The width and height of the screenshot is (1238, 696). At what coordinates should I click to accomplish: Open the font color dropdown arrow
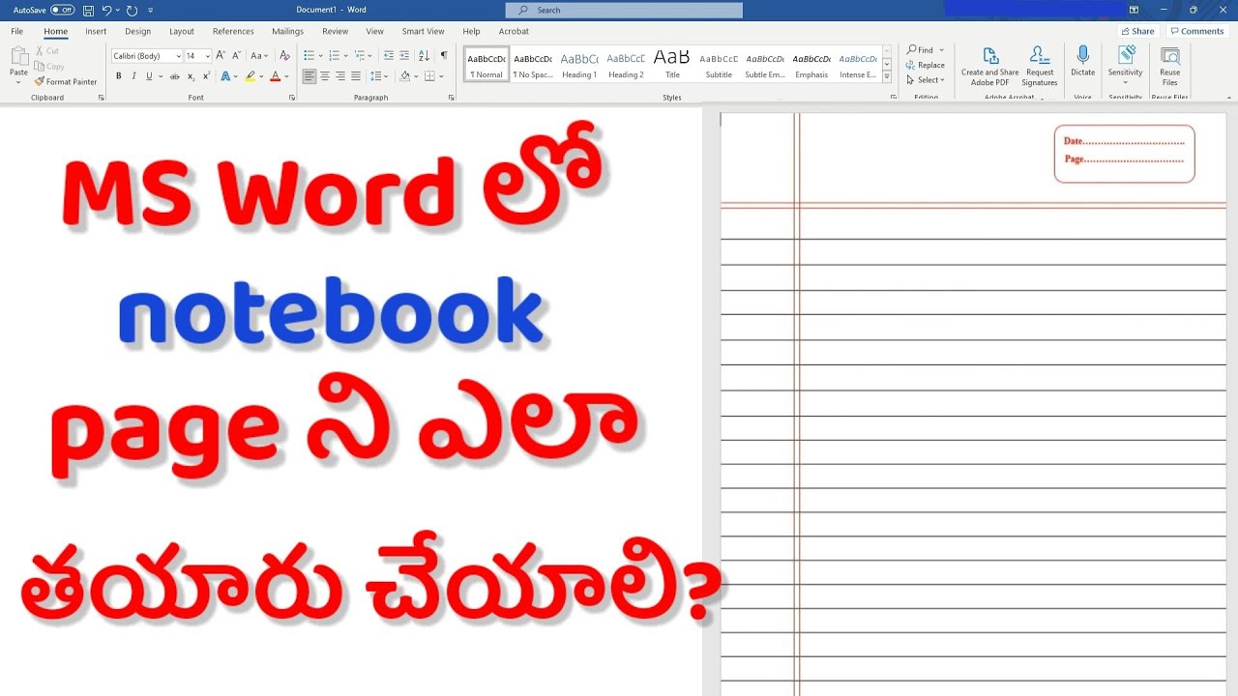286,75
